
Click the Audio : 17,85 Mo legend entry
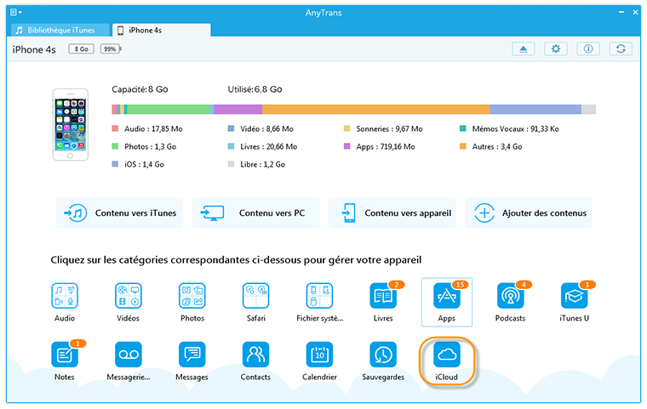coord(147,129)
